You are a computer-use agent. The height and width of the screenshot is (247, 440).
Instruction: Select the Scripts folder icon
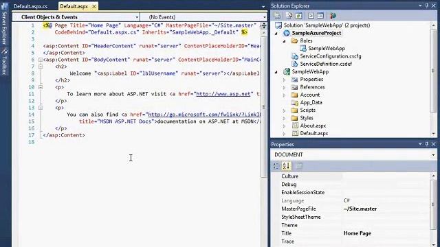pos(294,110)
